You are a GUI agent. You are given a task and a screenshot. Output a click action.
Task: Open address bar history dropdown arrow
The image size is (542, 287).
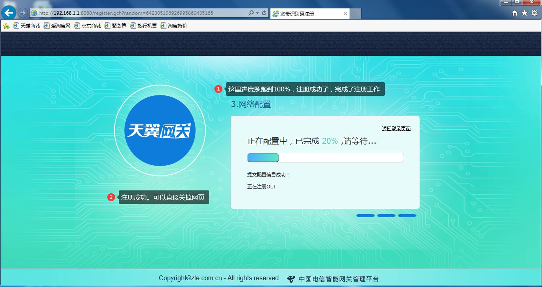(258, 13)
